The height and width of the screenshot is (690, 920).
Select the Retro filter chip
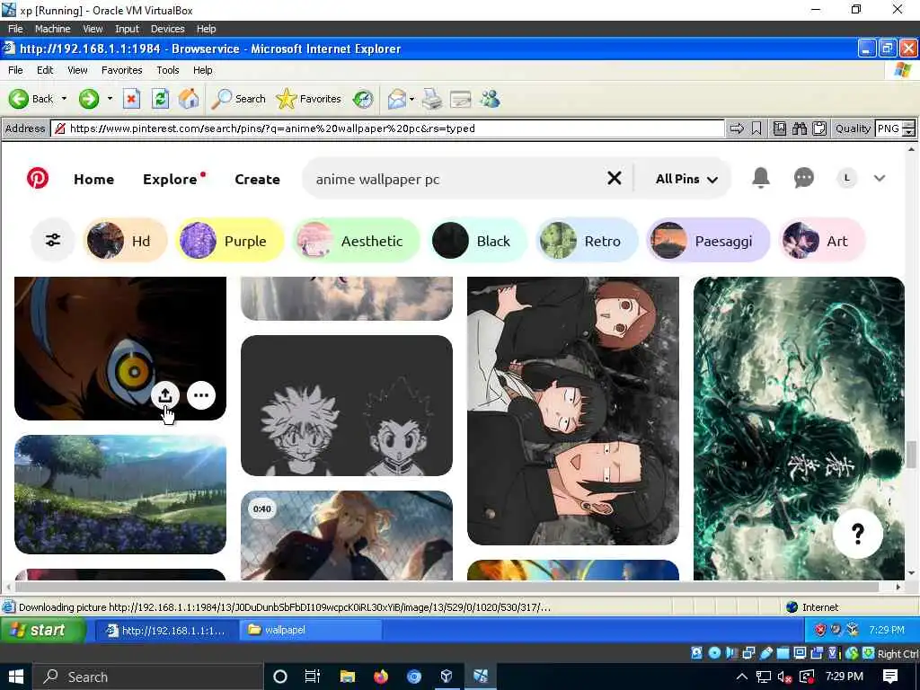(587, 241)
